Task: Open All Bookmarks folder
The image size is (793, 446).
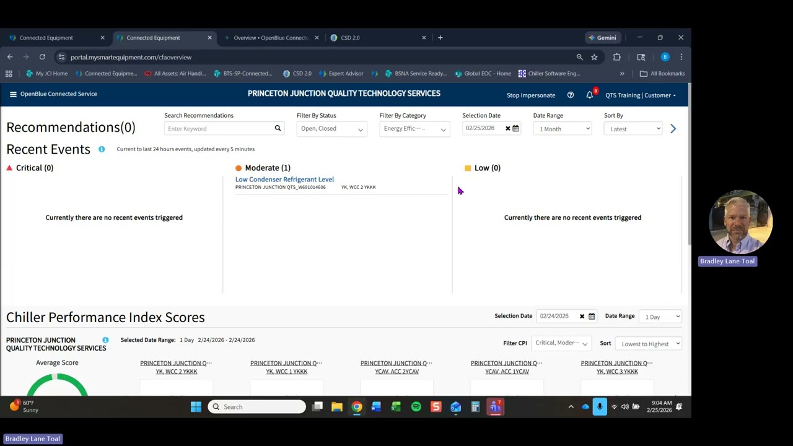Action: click(662, 74)
